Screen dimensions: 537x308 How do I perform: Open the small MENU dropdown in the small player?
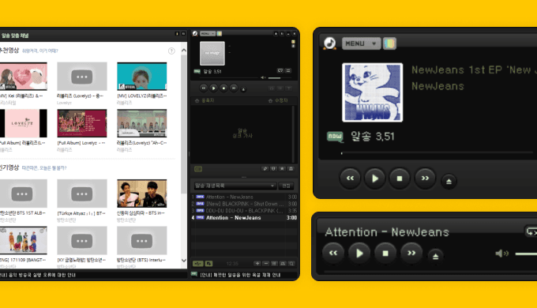tap(208, 34)
